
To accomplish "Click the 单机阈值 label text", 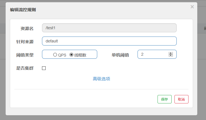I will (120, 55).
